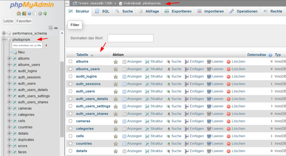The height and width of the screenshot is (156, 286).
Task: Click the Löschen icon for auth_users_details
Action: pyautogui.click(x=229, y=99)
